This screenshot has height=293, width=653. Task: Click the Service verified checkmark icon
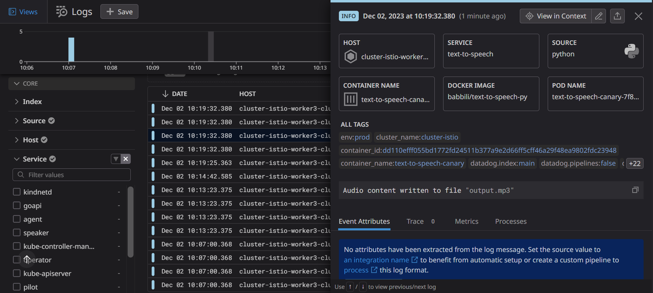(53, 159)
